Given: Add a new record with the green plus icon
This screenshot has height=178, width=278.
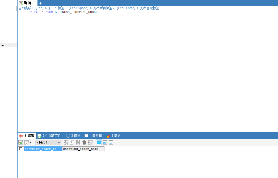Looking at the screenshot, I should tap(20, 142).
